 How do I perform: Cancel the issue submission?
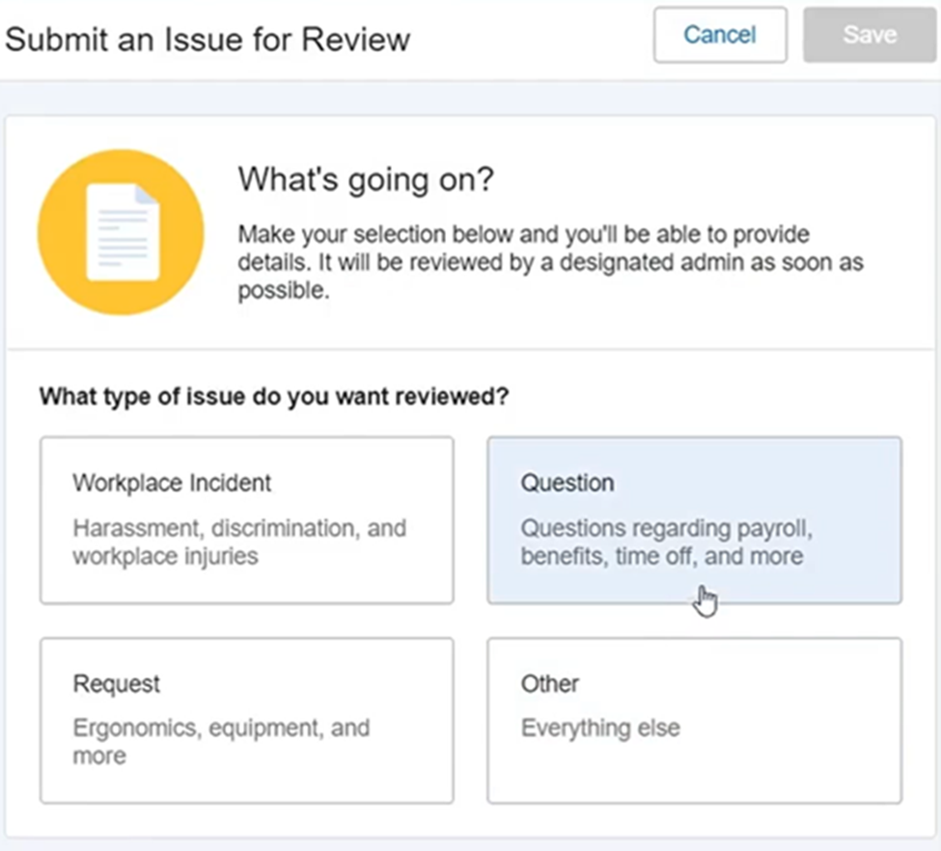tap(720, 35)
